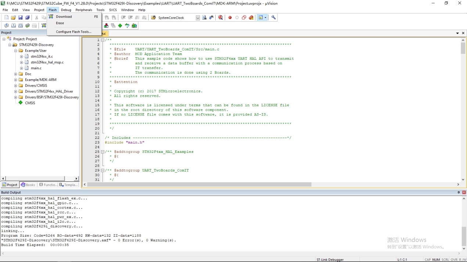This screenshot has width=467, height=262.
Task: Click the Cut scissors toolbar icon
Action: [36, 18]
